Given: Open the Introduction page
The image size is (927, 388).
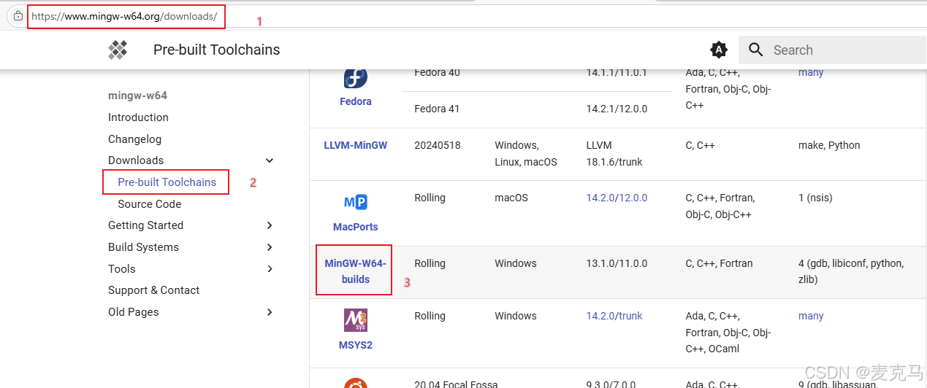Looking at the screenshot, I should tap(138, 117).
